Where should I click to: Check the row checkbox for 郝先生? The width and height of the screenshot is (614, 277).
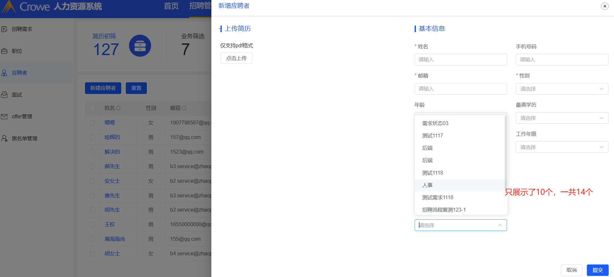(x=92, y=167)
